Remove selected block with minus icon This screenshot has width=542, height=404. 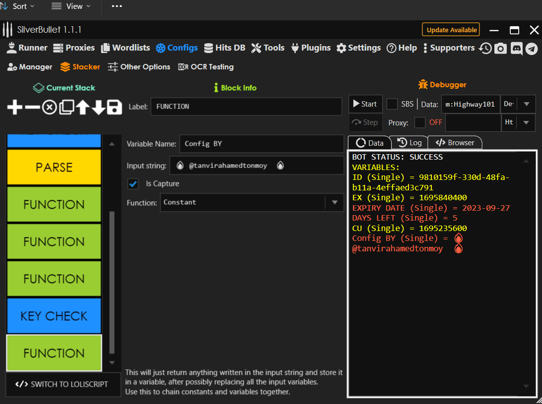32,107
